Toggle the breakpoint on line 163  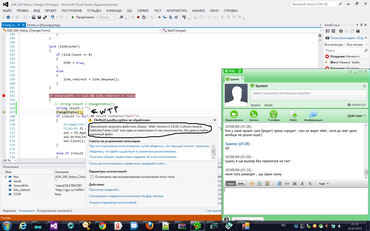(x=4, y=96)
